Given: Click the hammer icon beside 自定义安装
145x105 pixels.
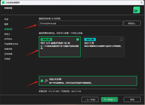Looking at the screenshot, I should 46,81.
